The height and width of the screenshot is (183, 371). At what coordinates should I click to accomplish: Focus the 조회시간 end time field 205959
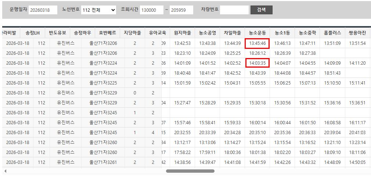[181, 10]
